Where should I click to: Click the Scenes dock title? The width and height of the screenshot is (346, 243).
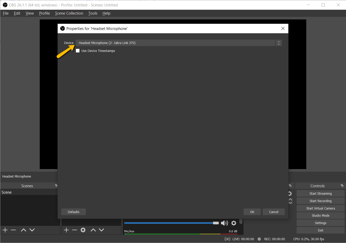point(27,186)
